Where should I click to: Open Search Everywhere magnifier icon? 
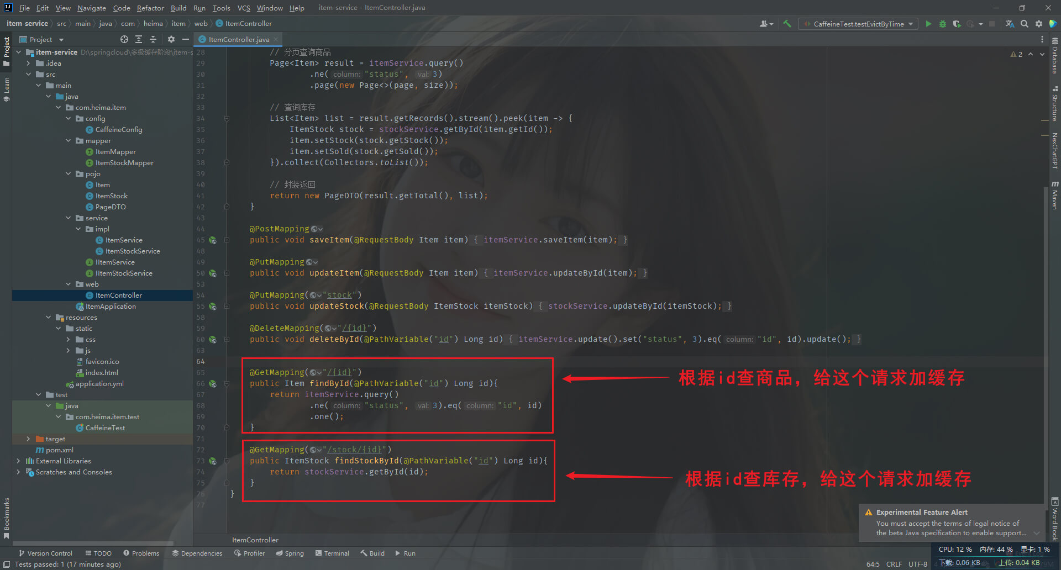[x=1025, y=24]
